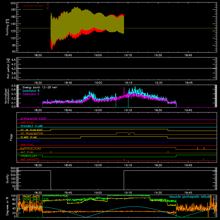Click the SC_TRANSMITTER pulse near 19:17
The width and height of the screenshot is (220, 220).
[132, 133]
